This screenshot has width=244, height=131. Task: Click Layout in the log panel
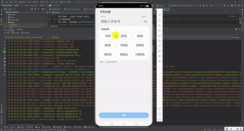(x=16, y=33)
